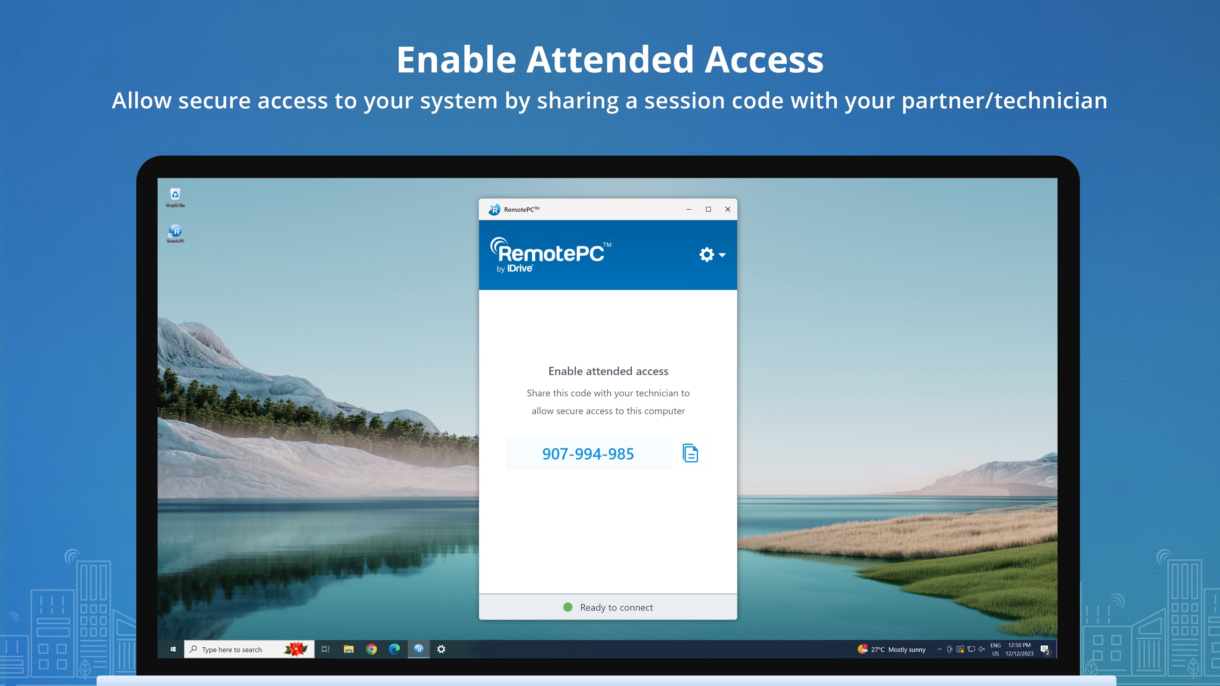Open File Explorer from the taskbar
Screen dimensions: 1220x686
(x=349, y=649)
